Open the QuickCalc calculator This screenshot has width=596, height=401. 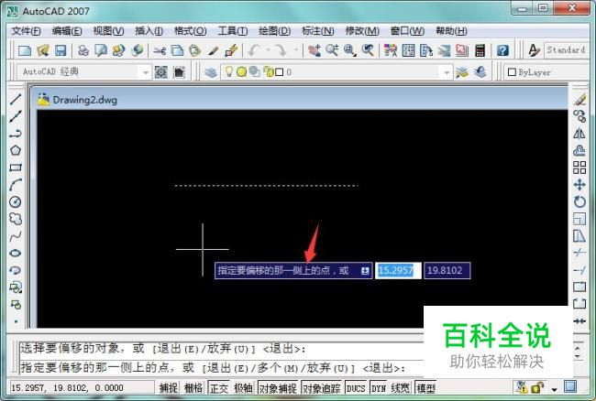(x=480, y=50)
